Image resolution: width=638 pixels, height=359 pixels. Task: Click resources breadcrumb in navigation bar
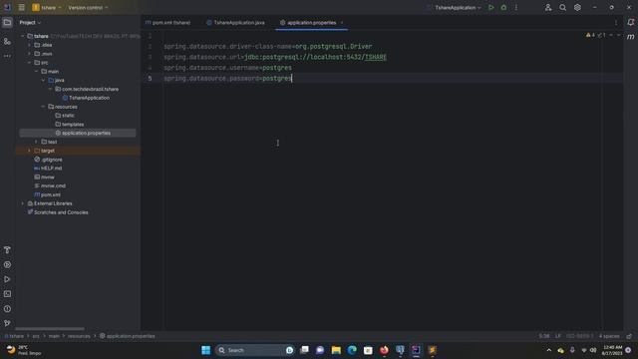click(79, 336)
